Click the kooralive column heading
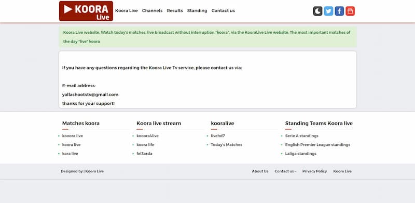This screenshot has height=203, width=415. [223, 123]
